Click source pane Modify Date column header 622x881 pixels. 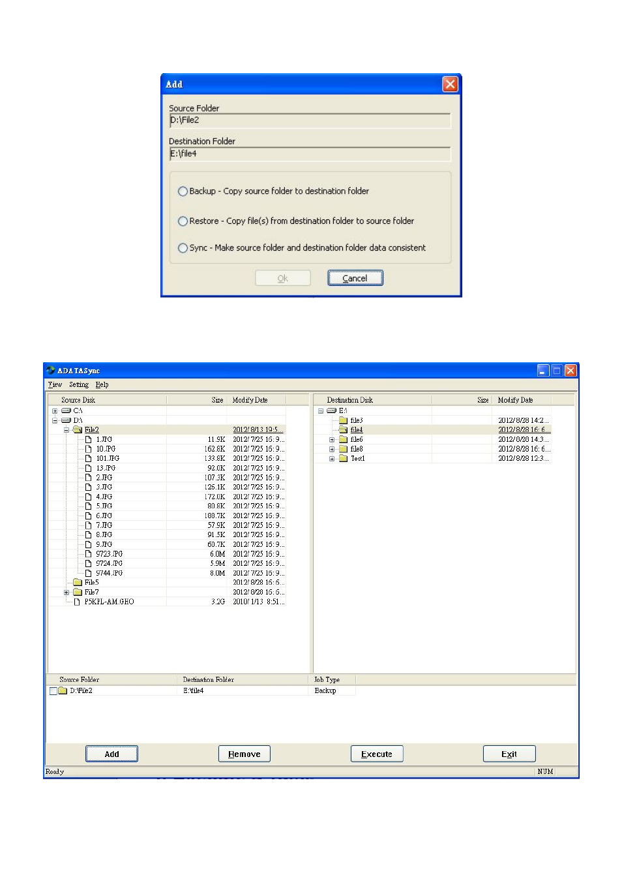(256, 400)
